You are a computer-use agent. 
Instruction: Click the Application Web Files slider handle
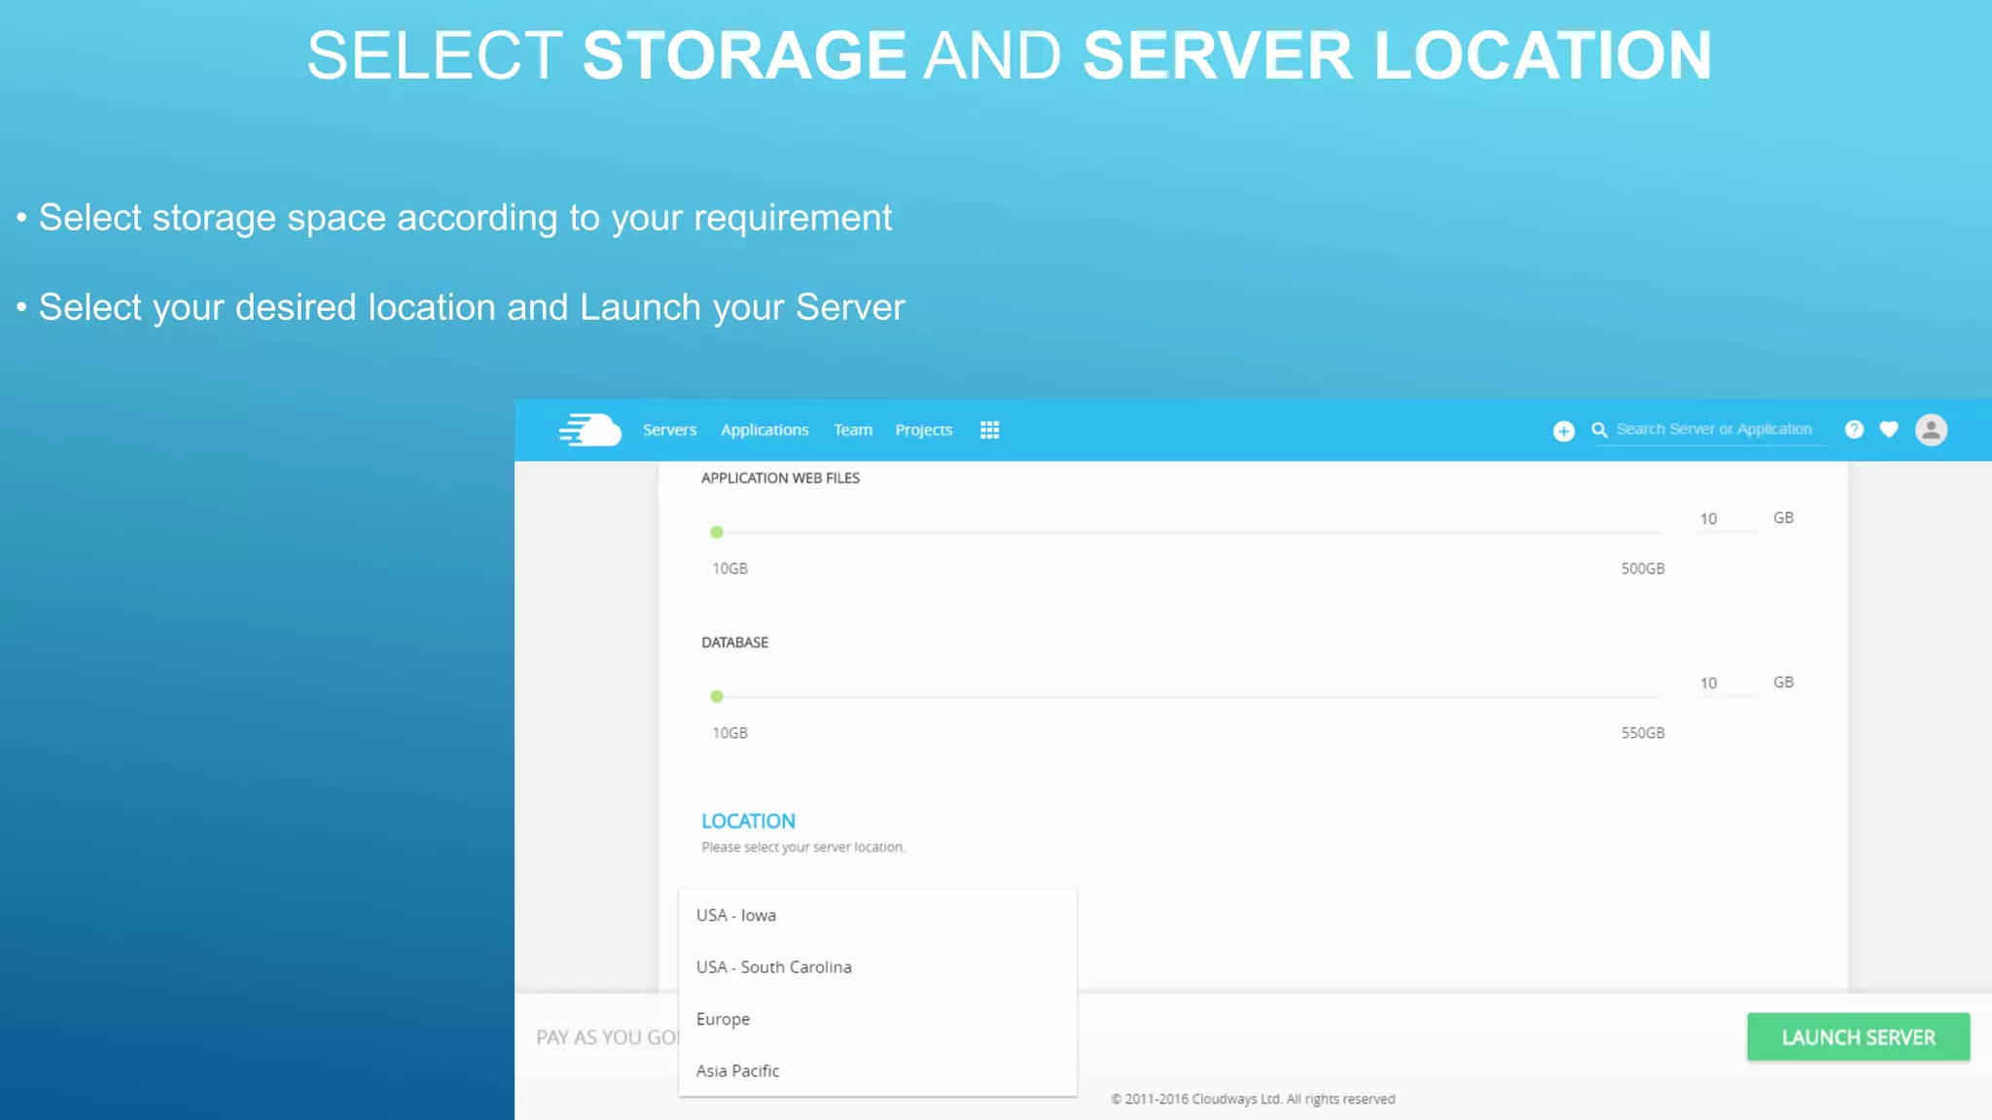pyautogui.click(x=717, y=532)
